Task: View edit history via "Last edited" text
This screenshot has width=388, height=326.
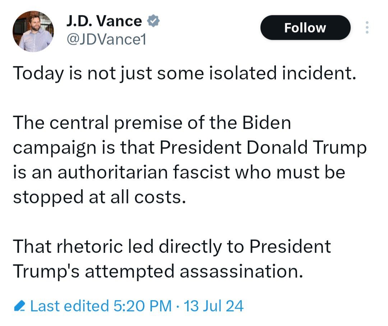Action: click(x=70, y=306)
